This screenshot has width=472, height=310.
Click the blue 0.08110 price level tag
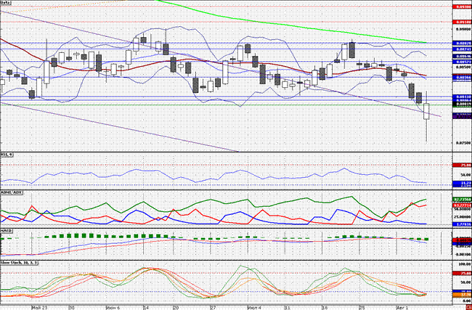(463, 97)
